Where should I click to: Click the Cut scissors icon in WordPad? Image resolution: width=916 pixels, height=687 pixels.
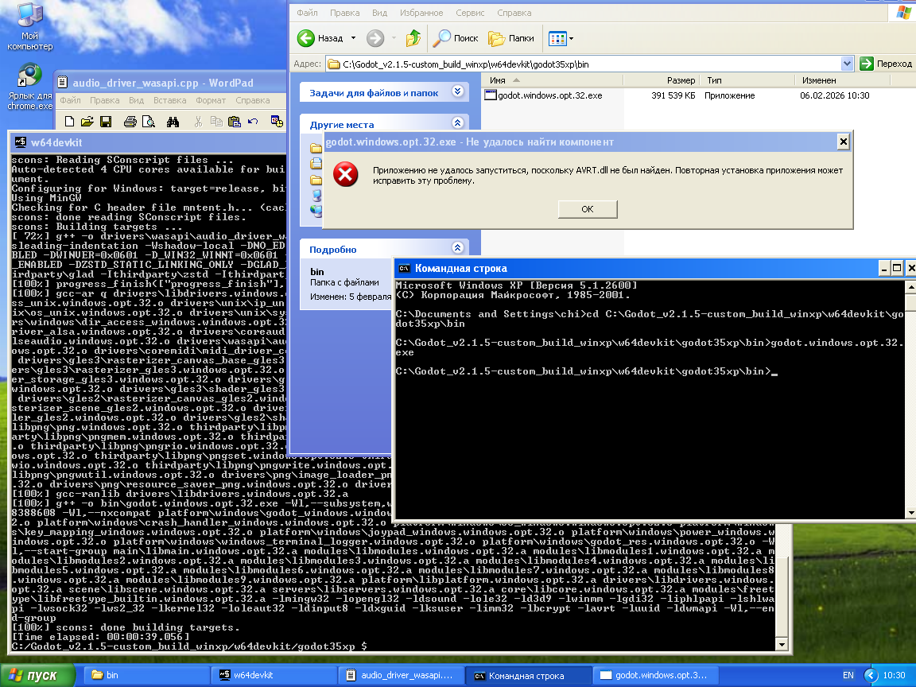pos(198,122)
